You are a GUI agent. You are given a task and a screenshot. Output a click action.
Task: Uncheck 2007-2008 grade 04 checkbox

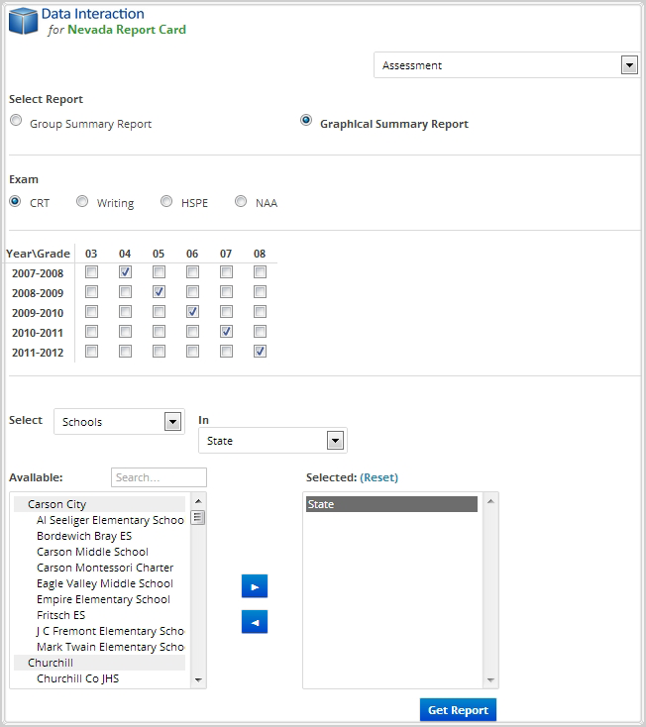point(125,271)
